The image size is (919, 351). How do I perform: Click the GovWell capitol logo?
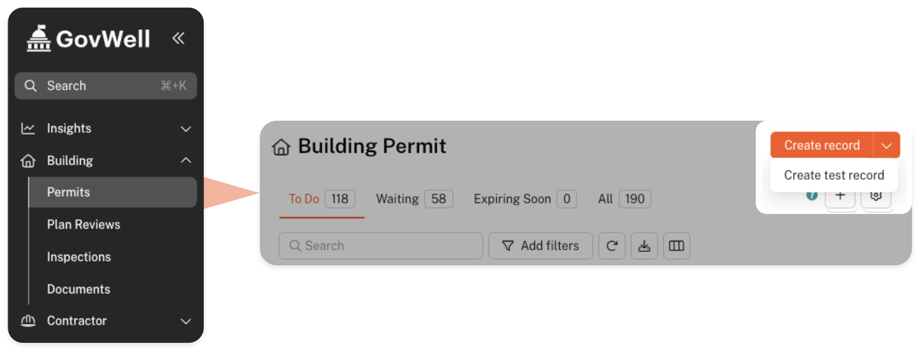(x=39, y=38)
